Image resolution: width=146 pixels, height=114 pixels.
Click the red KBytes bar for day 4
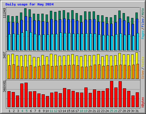[x=22, y=95]
